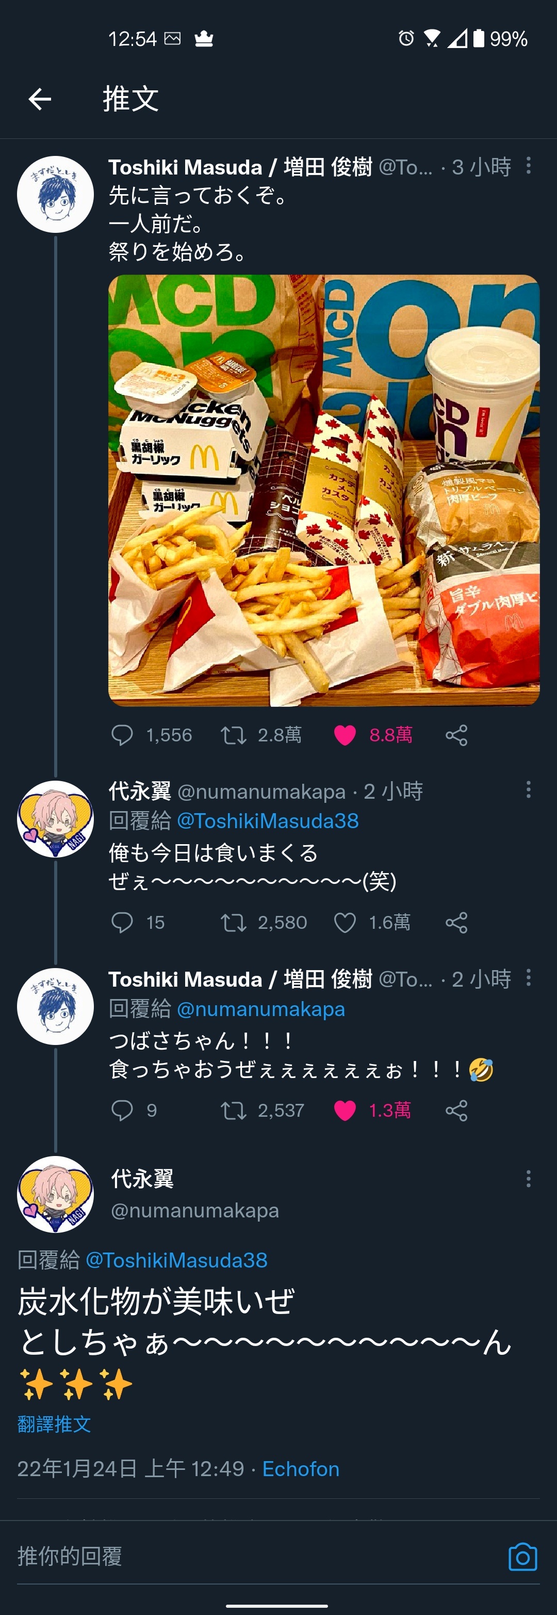
Task: Share the reply with 2,537 retweets
Action: pyautogui.click(x=456, y=1110)
